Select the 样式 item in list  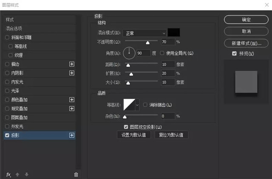[40, 20]
